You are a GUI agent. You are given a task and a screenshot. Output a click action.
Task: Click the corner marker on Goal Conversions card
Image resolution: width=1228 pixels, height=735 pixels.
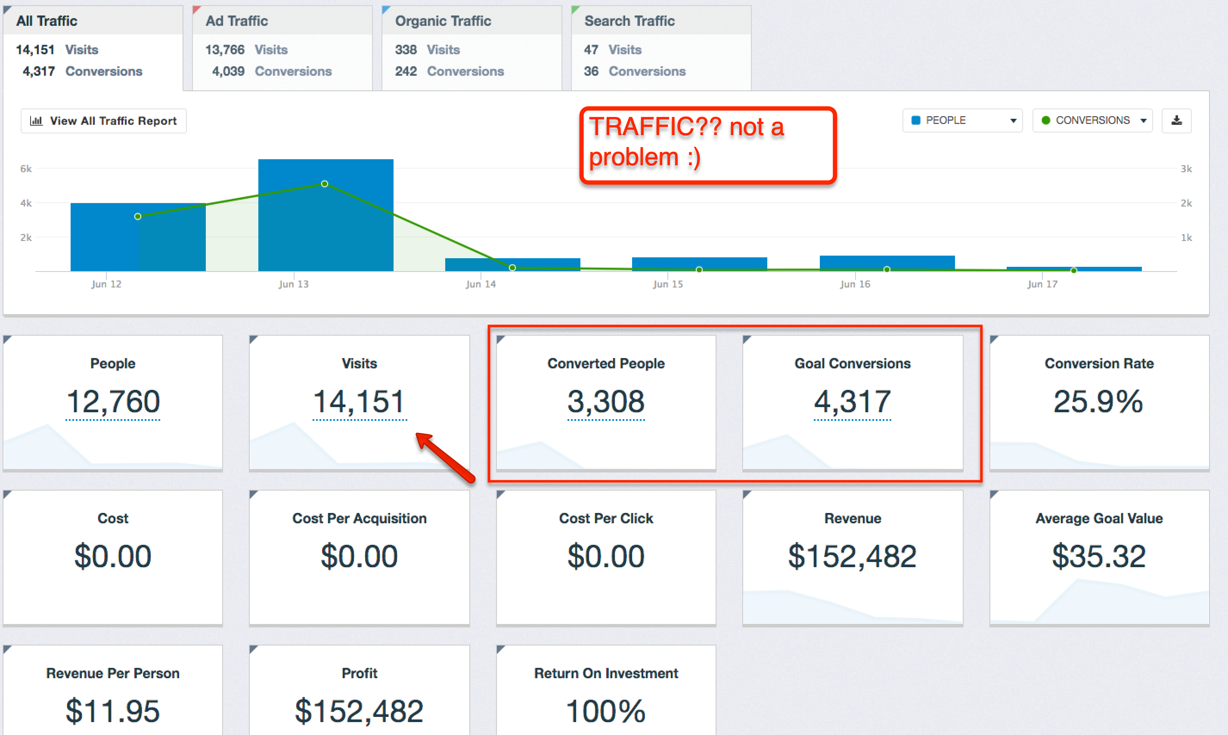(747, 340)
